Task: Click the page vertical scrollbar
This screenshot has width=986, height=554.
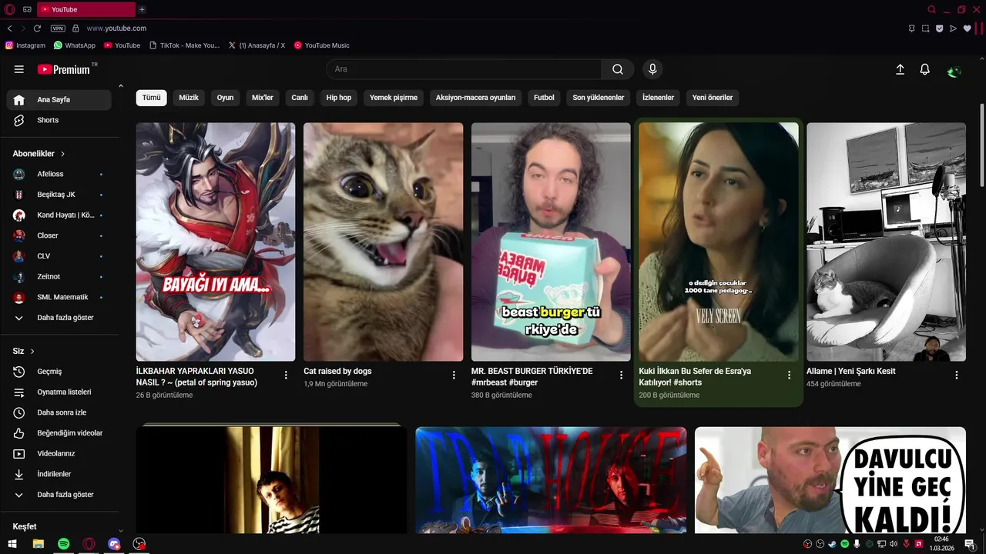Action: pos(982,145)
